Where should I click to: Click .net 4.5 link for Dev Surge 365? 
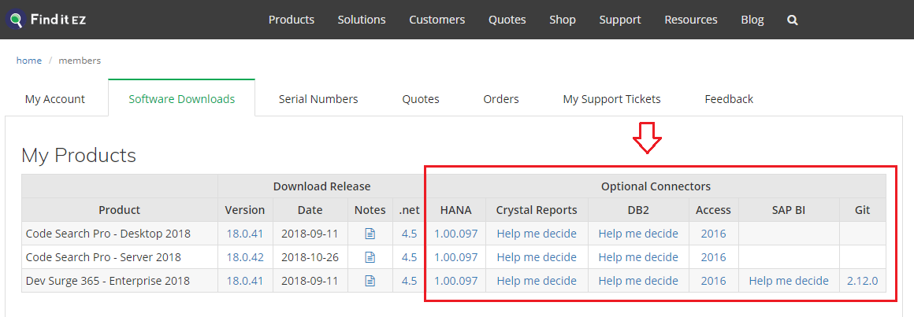[409, 281]
